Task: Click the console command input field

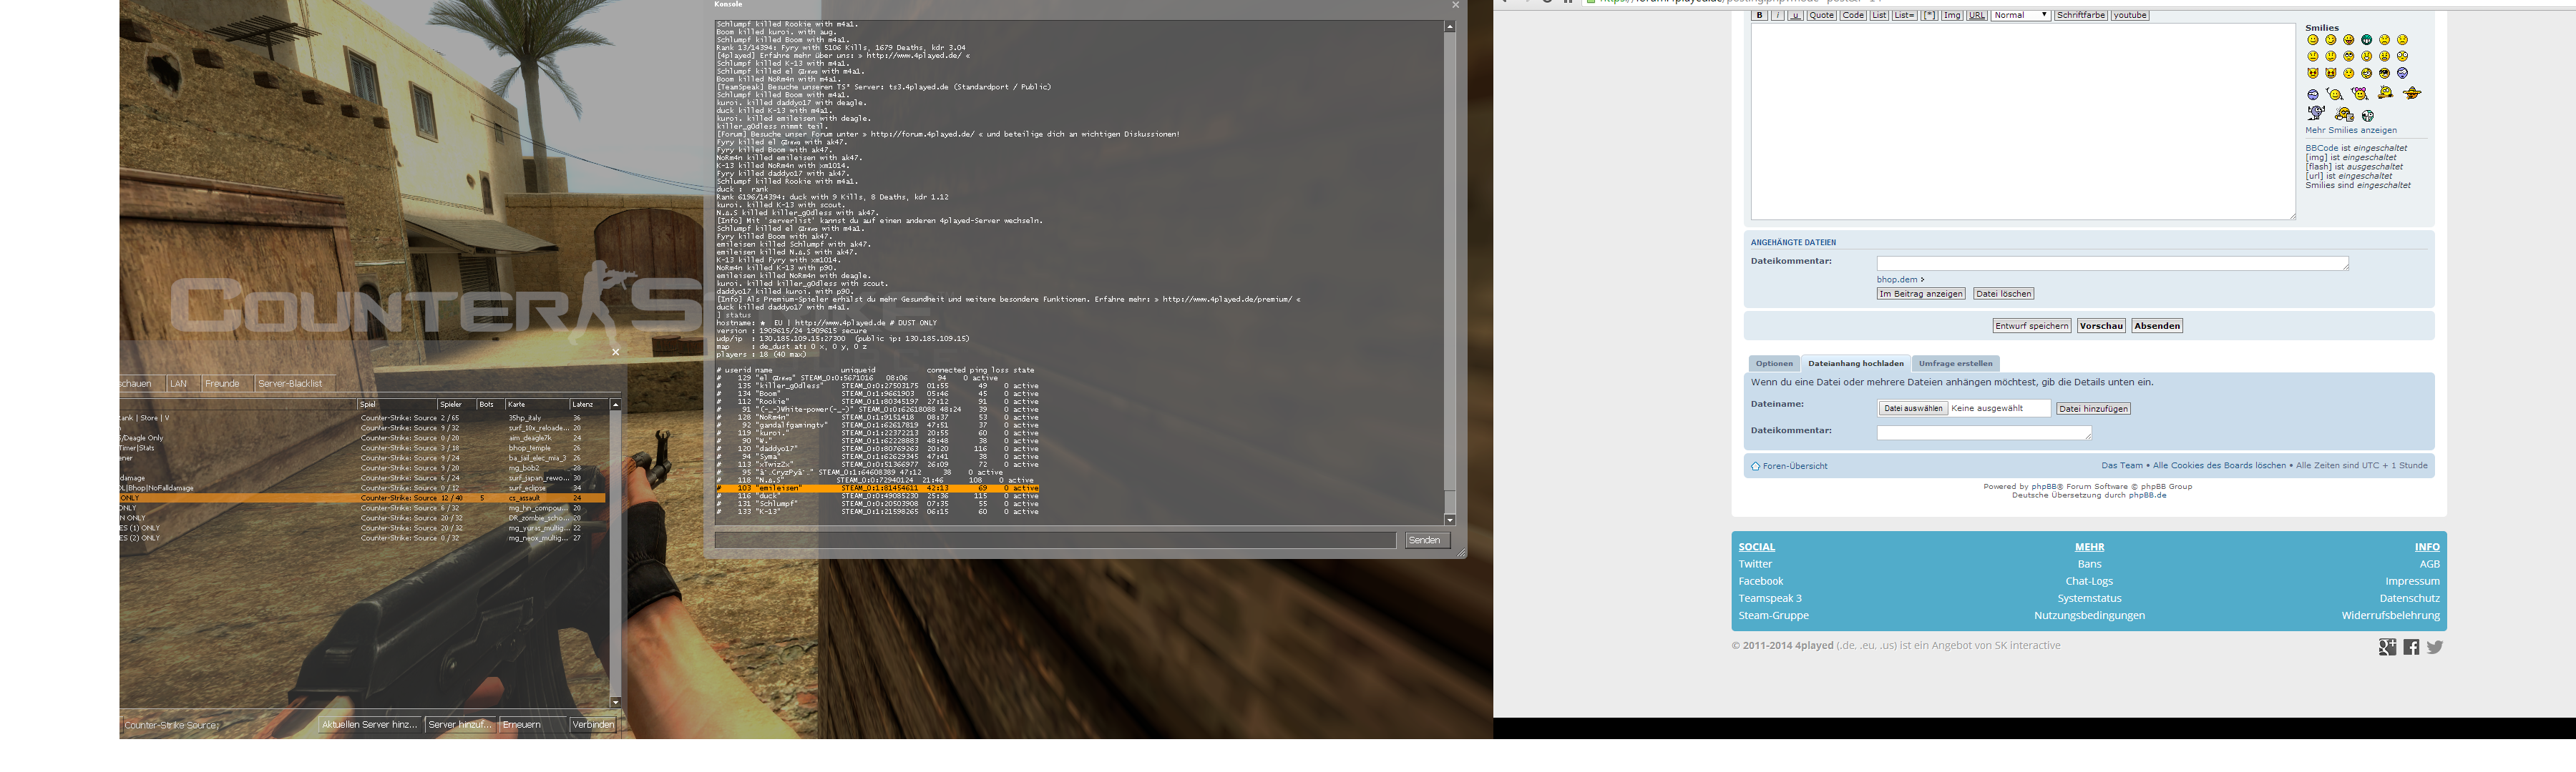Action: (1055, 540)
